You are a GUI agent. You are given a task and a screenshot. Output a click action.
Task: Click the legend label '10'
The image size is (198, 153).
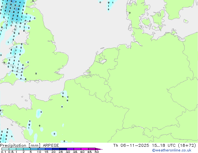coord(39,152)
